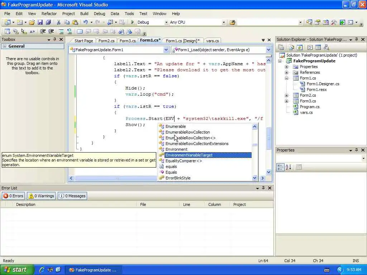The image size is (367, 275).
Task: Open the Debug configuration dropdown
Action: pos(166,23)
